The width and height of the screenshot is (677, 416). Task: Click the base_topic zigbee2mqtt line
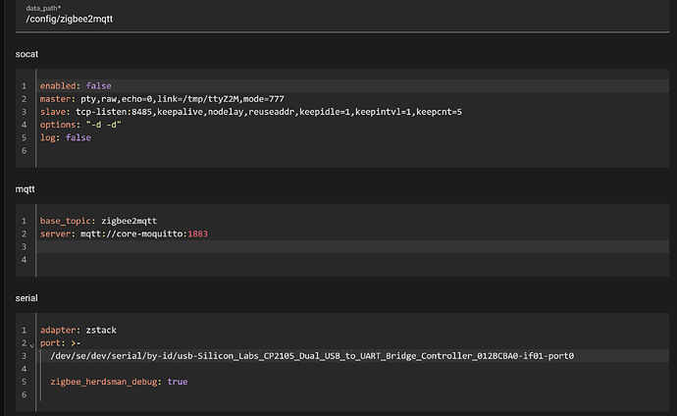coord(96,222)
